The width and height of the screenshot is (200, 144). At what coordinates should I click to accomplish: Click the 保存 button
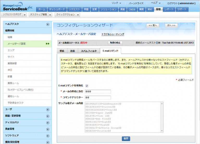pyautogui.click(x=126, y=139)
